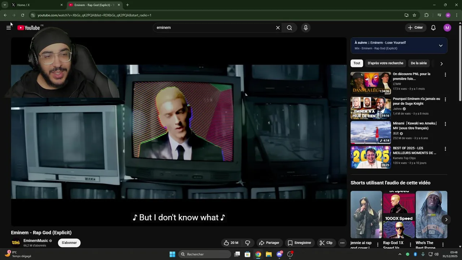
Task: Open the Who's The Best Rapper short
Action: coord(431,214)
